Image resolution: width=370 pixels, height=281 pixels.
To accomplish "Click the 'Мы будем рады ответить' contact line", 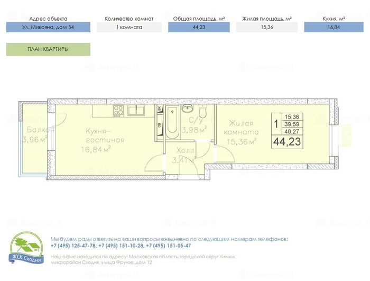I will click(x=169, y=239).
